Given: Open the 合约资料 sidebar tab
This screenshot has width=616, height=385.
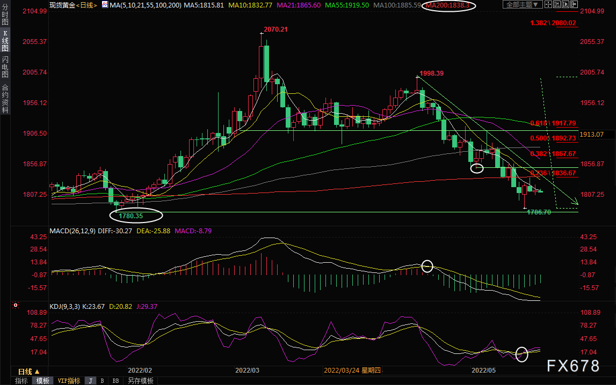Looking at the screenshot, I should [x=5, y=99].
